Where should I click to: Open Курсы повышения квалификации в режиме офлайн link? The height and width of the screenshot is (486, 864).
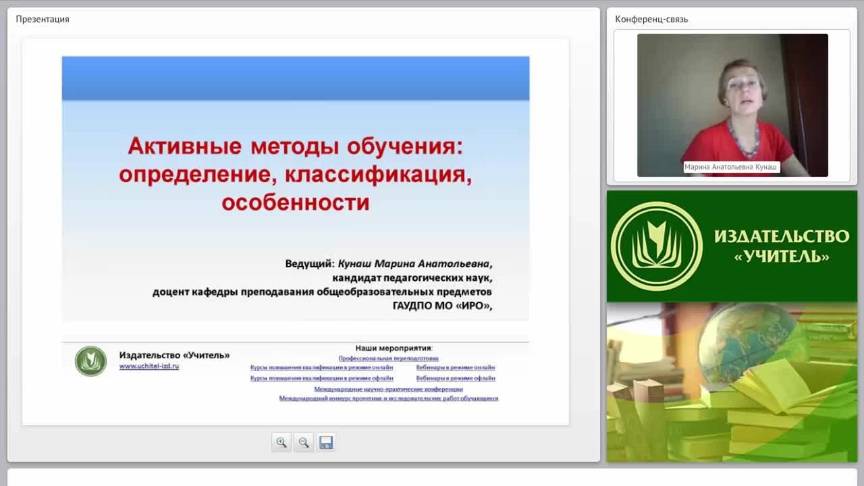coord(321,379)
